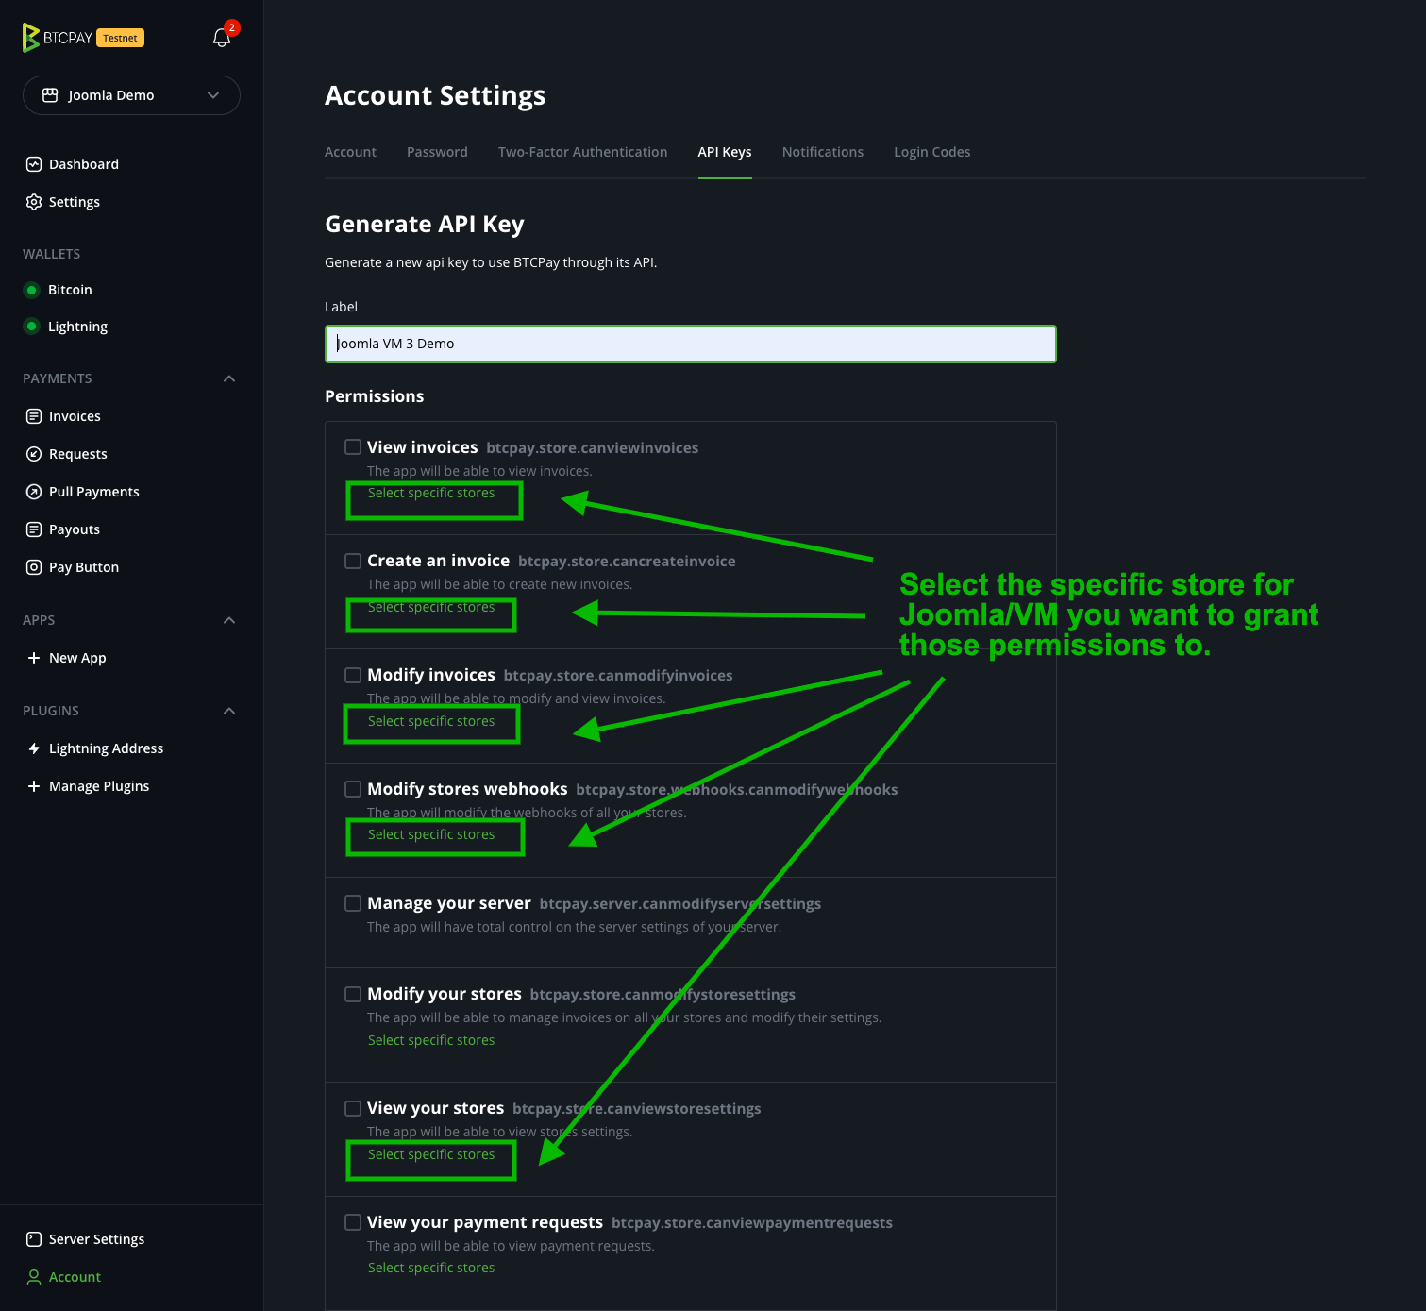
Task: Open the Dashboard from the sidebar
Action: coord(84,163)
